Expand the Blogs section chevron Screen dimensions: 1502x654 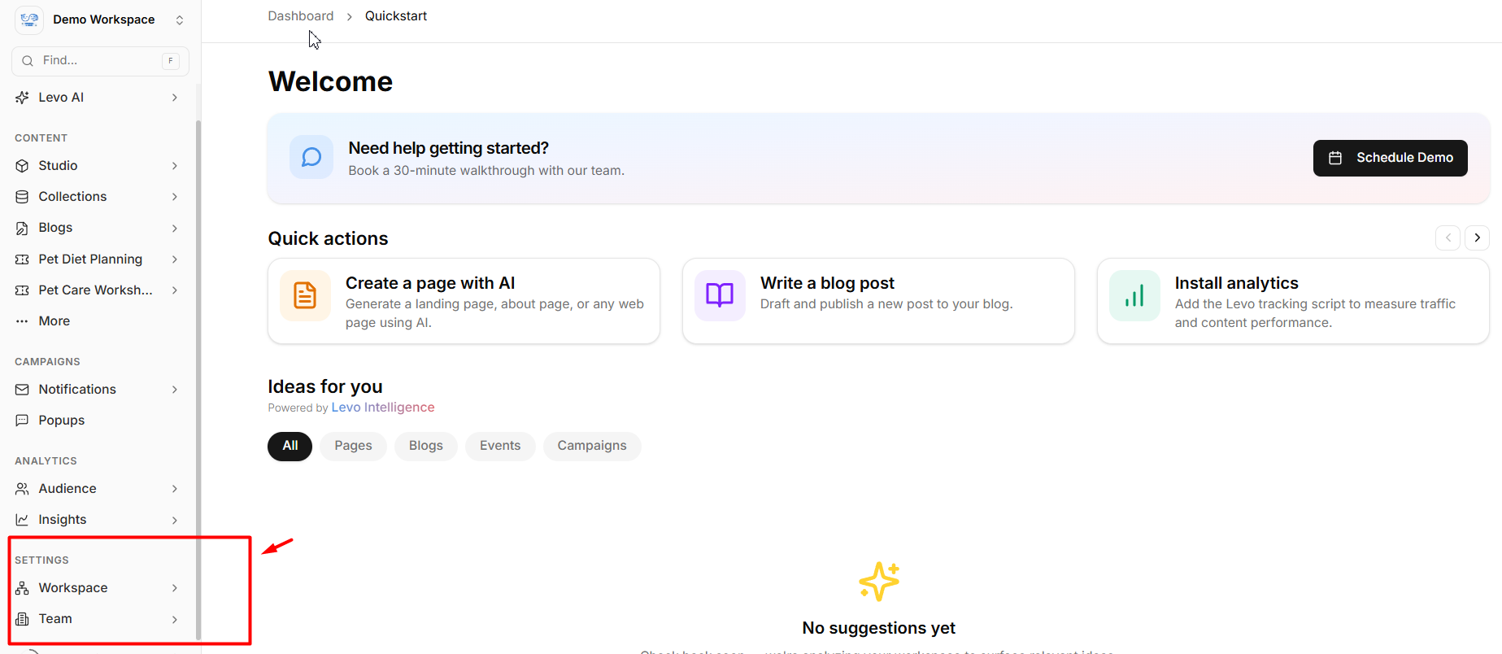[x=175, y=229]
